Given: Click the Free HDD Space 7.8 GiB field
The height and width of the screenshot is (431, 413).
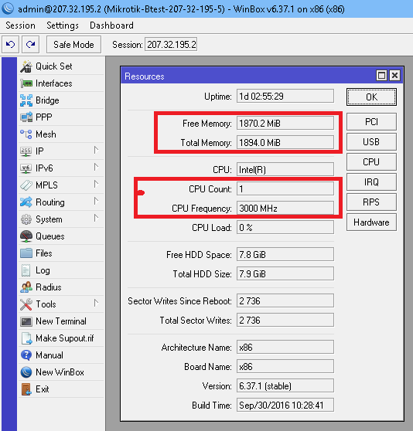Looking at the screenshot, I should pos(285,255).
